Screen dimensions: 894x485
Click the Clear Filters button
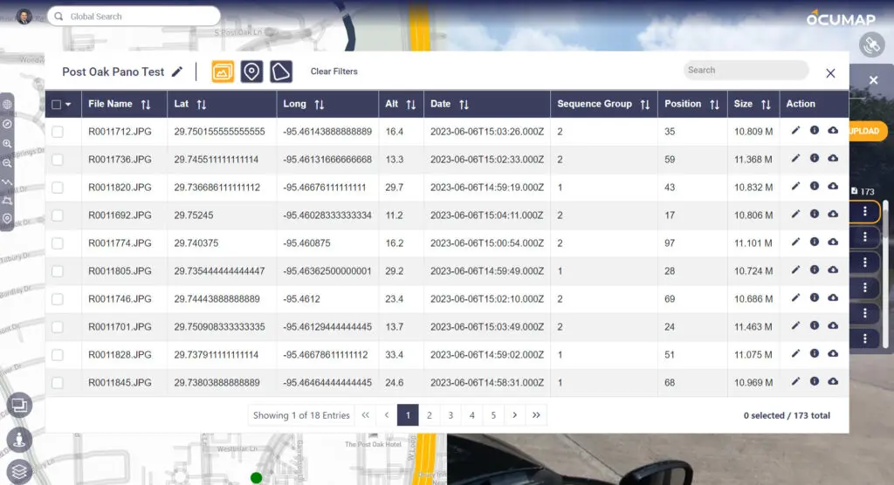(x=334, y=72)
